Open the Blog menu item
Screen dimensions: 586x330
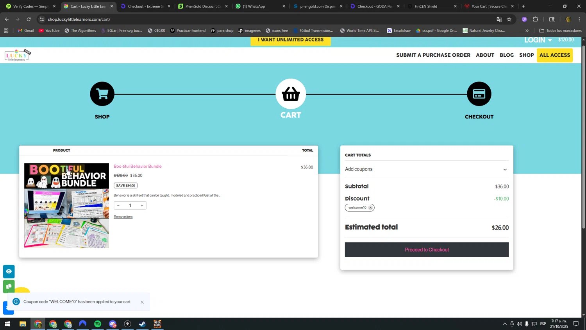507,55
